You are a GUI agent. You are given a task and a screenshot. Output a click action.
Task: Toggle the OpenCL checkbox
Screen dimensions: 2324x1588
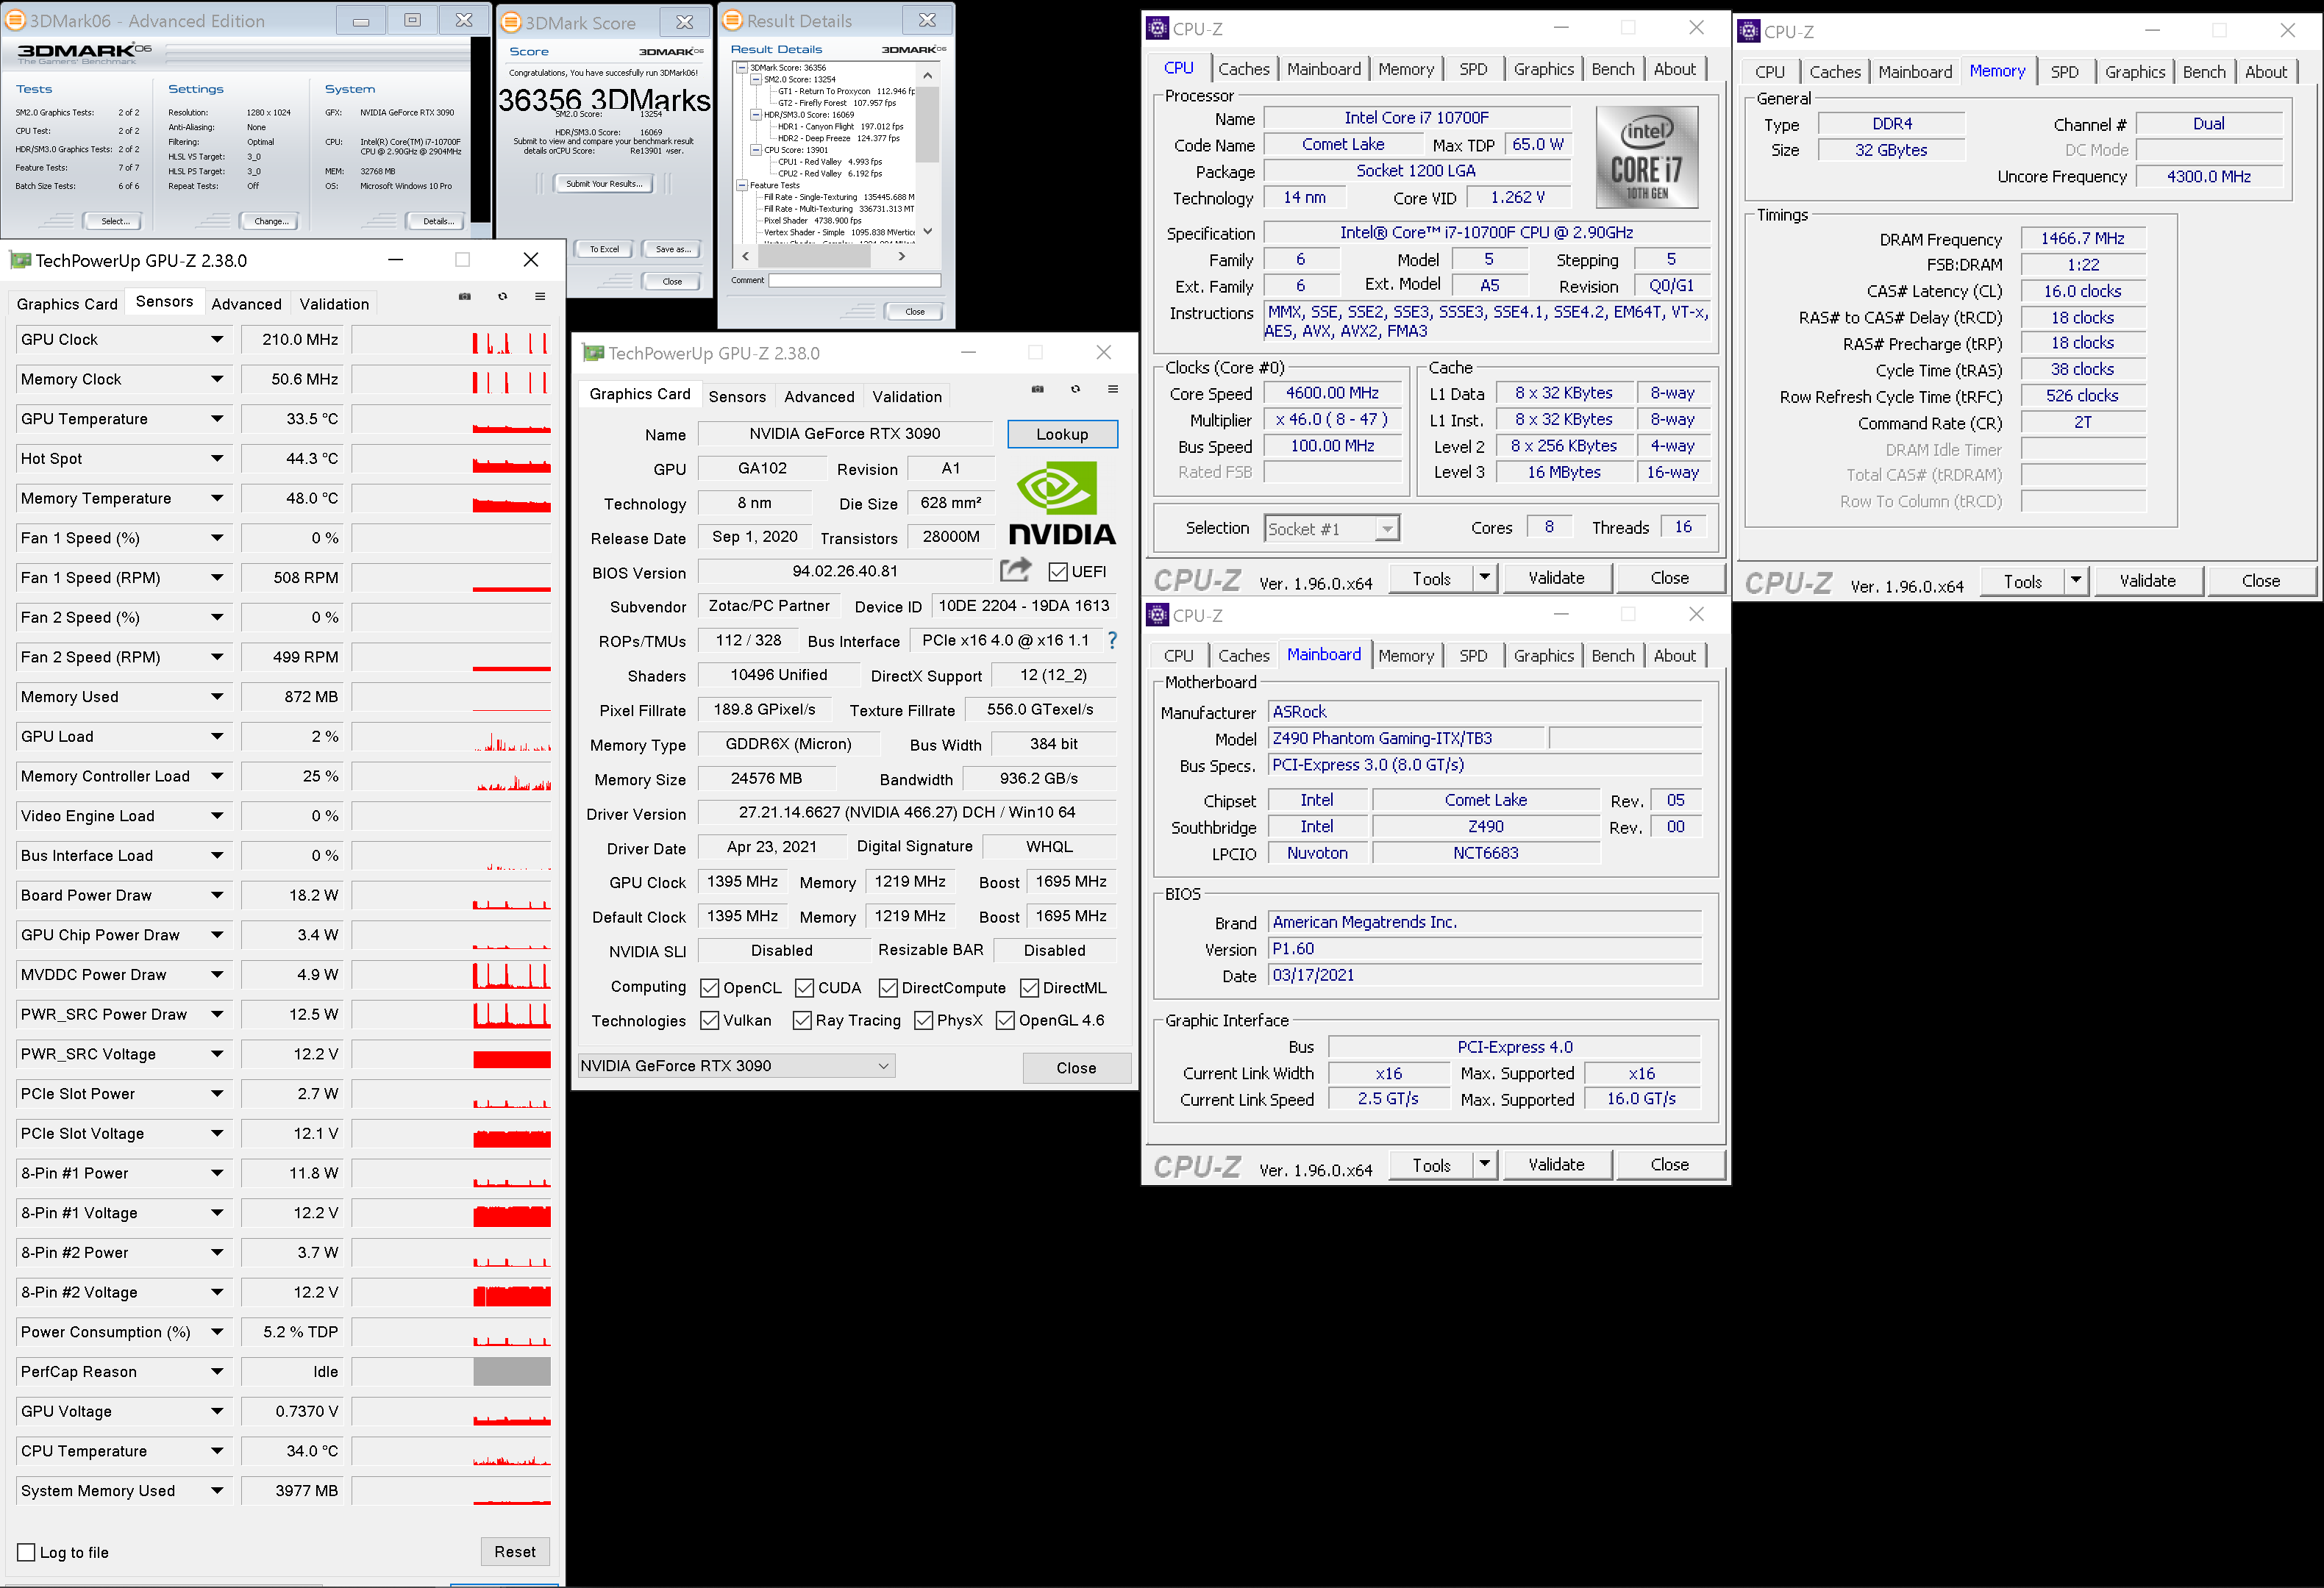(x=710, y=987)
